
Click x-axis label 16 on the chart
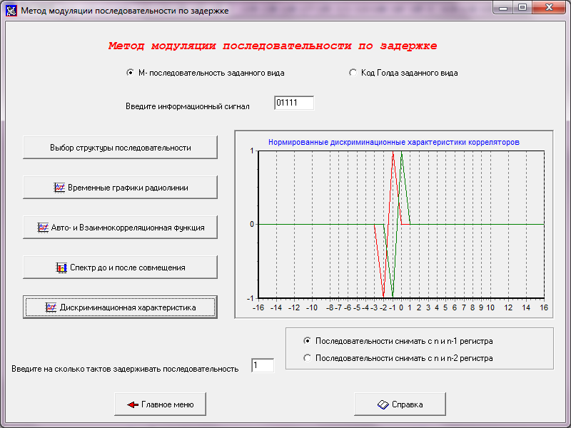544,308
